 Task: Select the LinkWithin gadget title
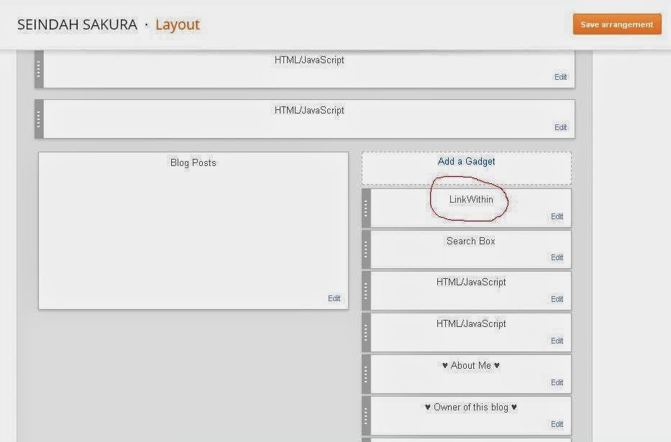(x=471, y=200)
